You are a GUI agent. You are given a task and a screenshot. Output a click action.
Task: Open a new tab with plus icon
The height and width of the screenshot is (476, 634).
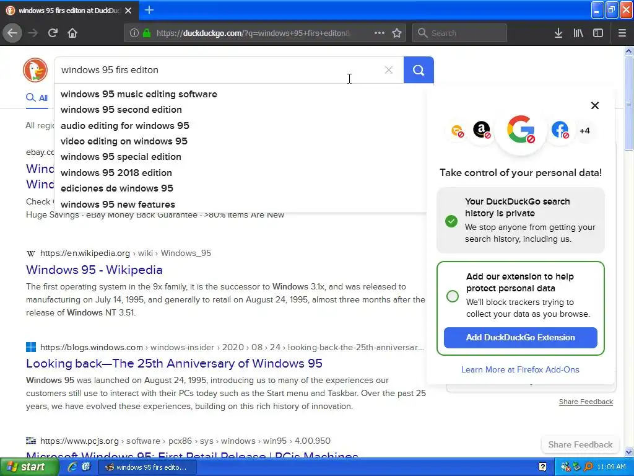coord(149,10)
